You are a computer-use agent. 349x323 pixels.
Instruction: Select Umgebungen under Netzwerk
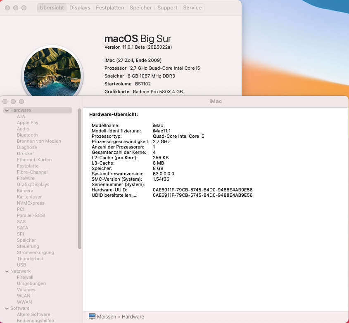tap(31, 284)
